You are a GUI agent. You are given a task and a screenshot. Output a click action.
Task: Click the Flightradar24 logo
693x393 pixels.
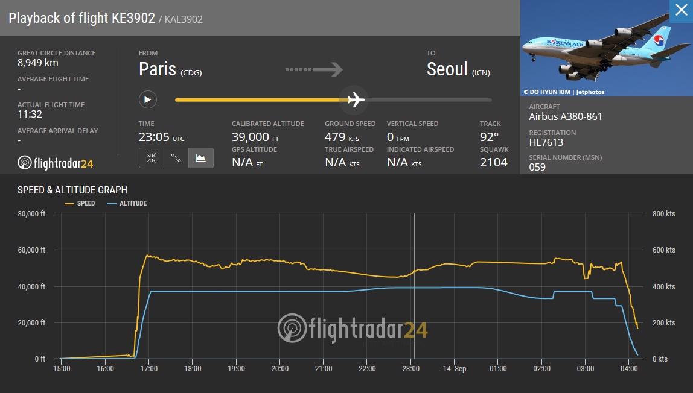56,163
